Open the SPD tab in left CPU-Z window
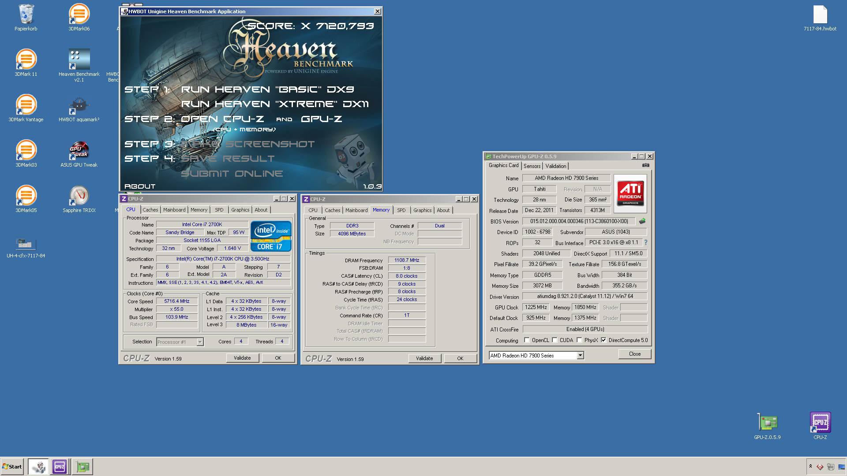Image resolution: width=847 pixels, height=476 pixels. (219, 210)
